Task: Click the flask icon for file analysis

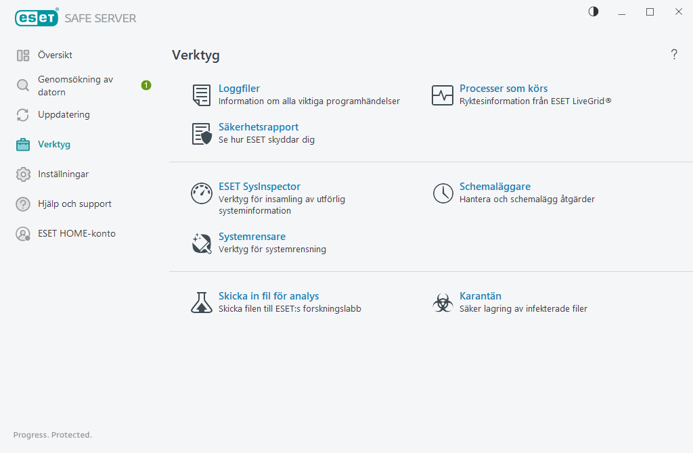Action: (201, 302)
